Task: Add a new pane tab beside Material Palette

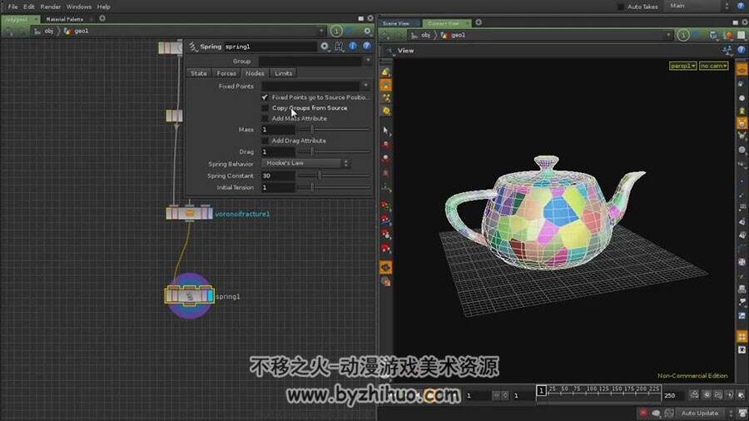Action: point(102,18)
